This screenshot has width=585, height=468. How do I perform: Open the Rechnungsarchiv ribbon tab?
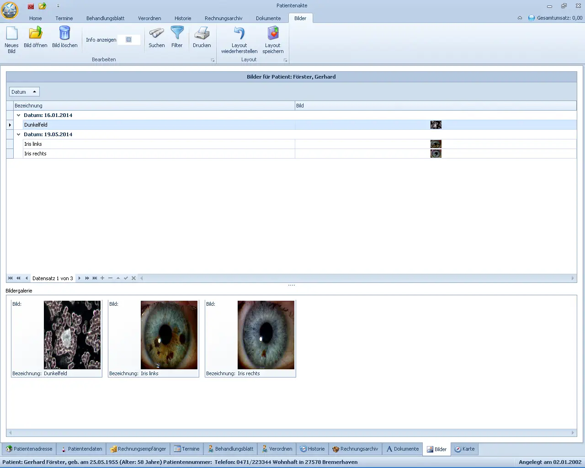(223, 18)
